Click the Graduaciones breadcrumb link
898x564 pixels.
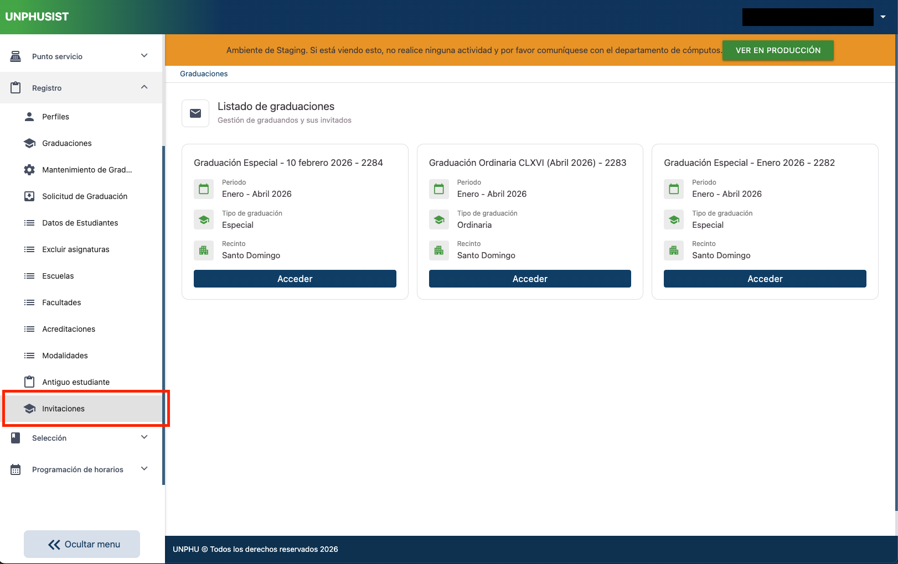(x=204, y=74)
